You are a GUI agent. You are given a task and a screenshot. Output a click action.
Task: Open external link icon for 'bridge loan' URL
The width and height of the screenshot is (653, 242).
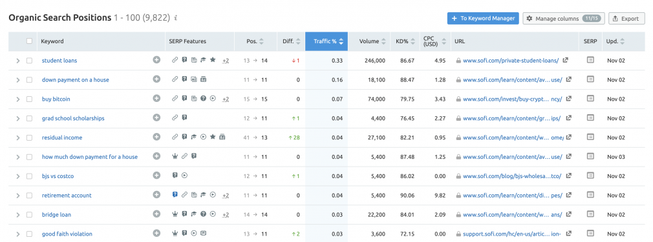click(568, 214)
